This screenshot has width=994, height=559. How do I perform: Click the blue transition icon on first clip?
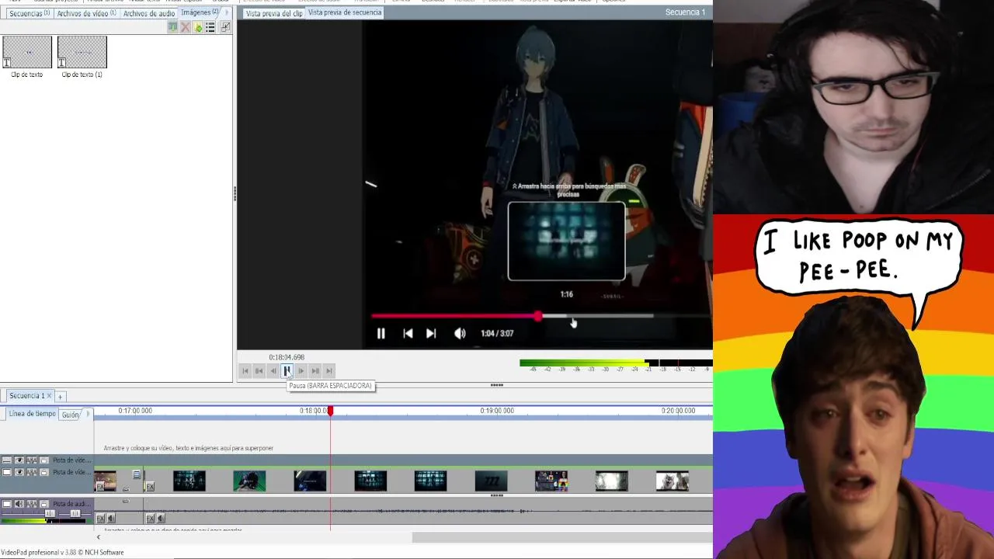pyautogui.click(x=137, y=475)
